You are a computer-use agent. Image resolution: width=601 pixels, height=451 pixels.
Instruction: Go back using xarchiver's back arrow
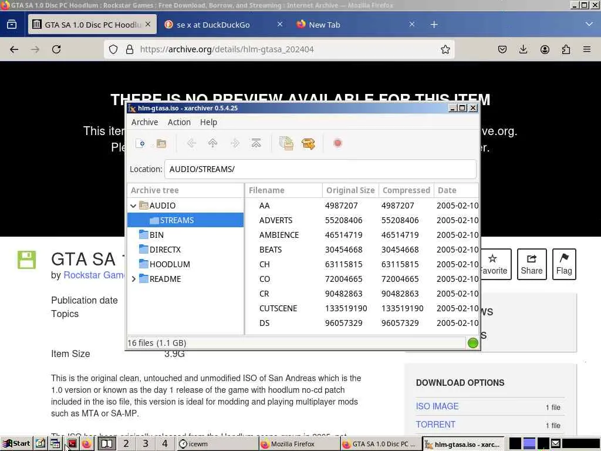point(191,143)
